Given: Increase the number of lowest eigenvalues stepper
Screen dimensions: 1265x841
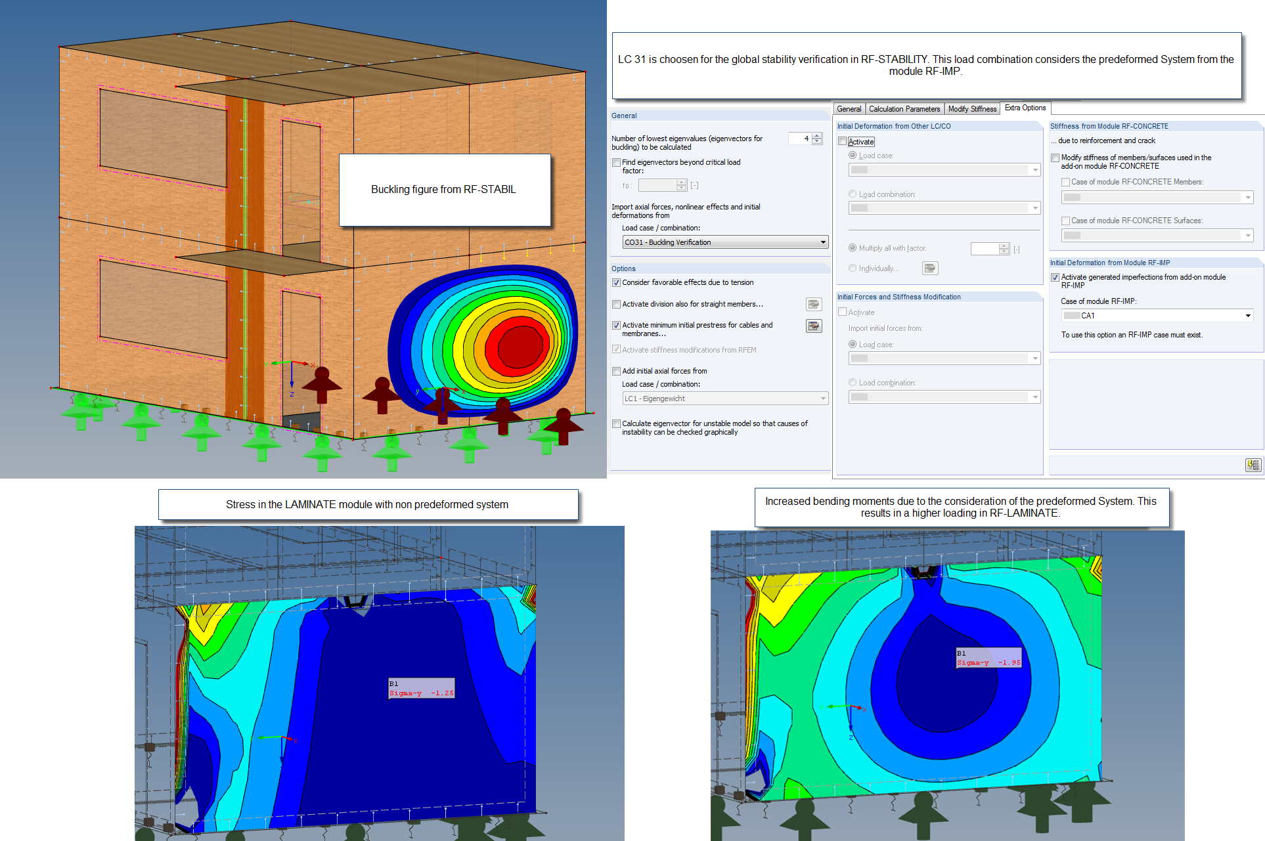Looking at the screenshot, I should (816, 135).
